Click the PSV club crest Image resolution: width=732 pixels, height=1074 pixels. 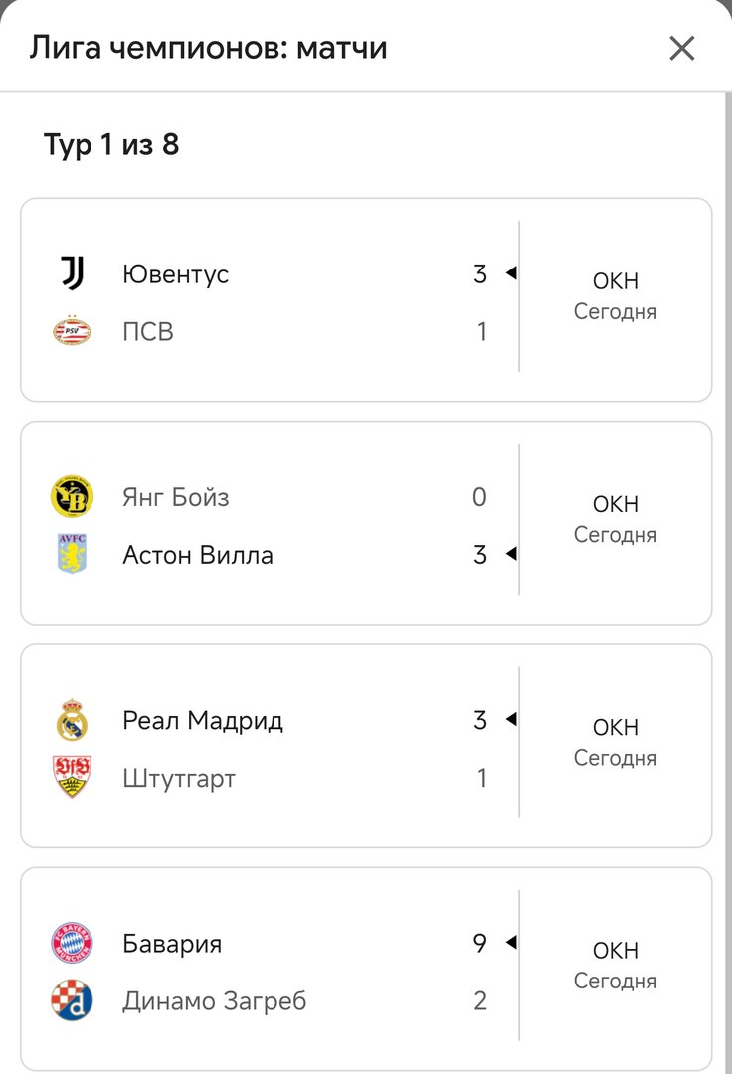point(72,331)
